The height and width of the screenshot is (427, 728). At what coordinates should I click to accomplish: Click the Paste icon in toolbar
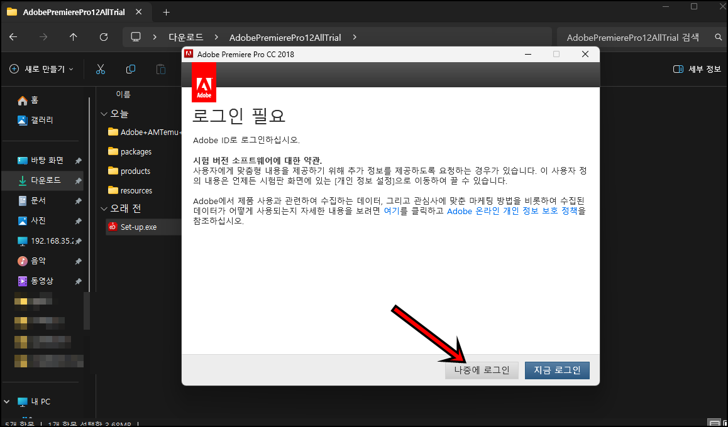coord(161,69)
